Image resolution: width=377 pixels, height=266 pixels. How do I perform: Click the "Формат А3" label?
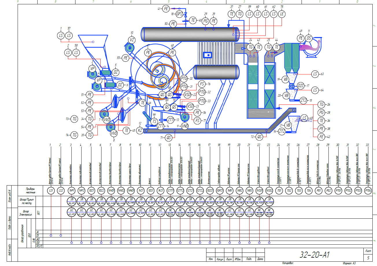coord(349,263)
